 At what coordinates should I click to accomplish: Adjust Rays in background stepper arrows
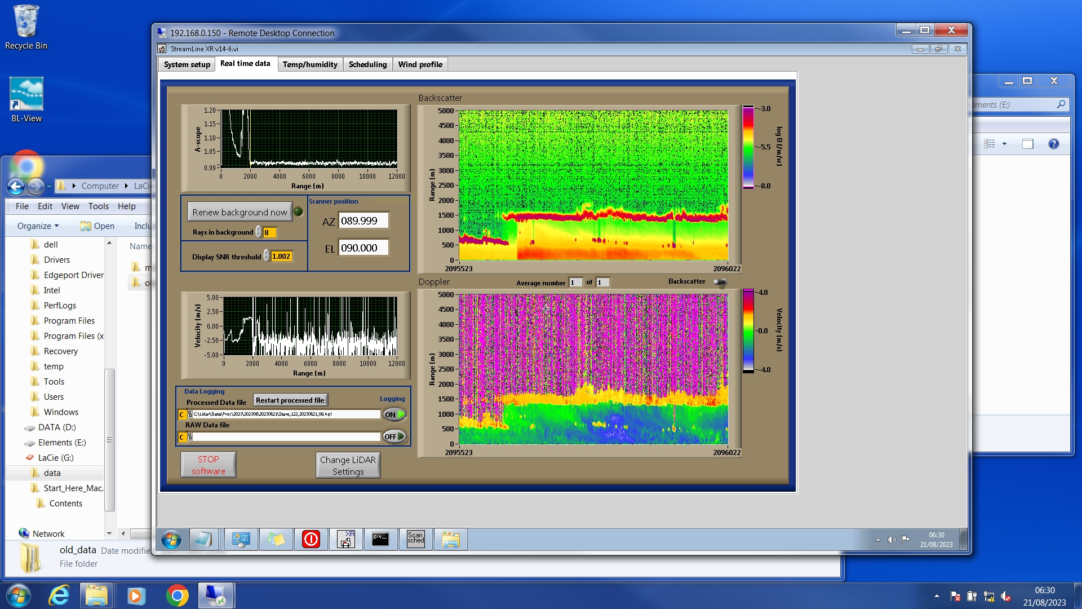coord(258,232)
